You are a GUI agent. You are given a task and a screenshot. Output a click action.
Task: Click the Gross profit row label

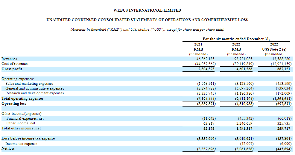(x=12, y=69)
